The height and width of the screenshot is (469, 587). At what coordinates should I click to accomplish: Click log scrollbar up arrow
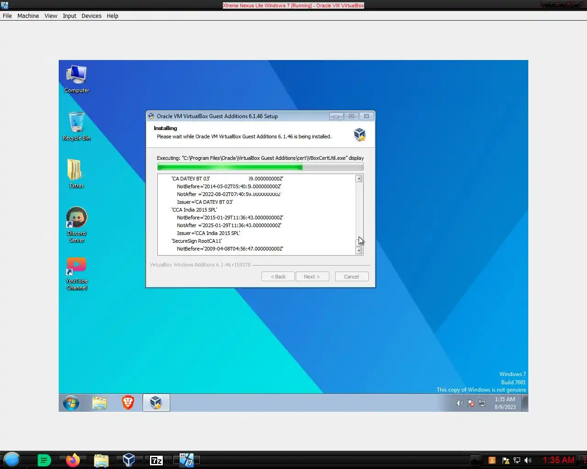359,179
